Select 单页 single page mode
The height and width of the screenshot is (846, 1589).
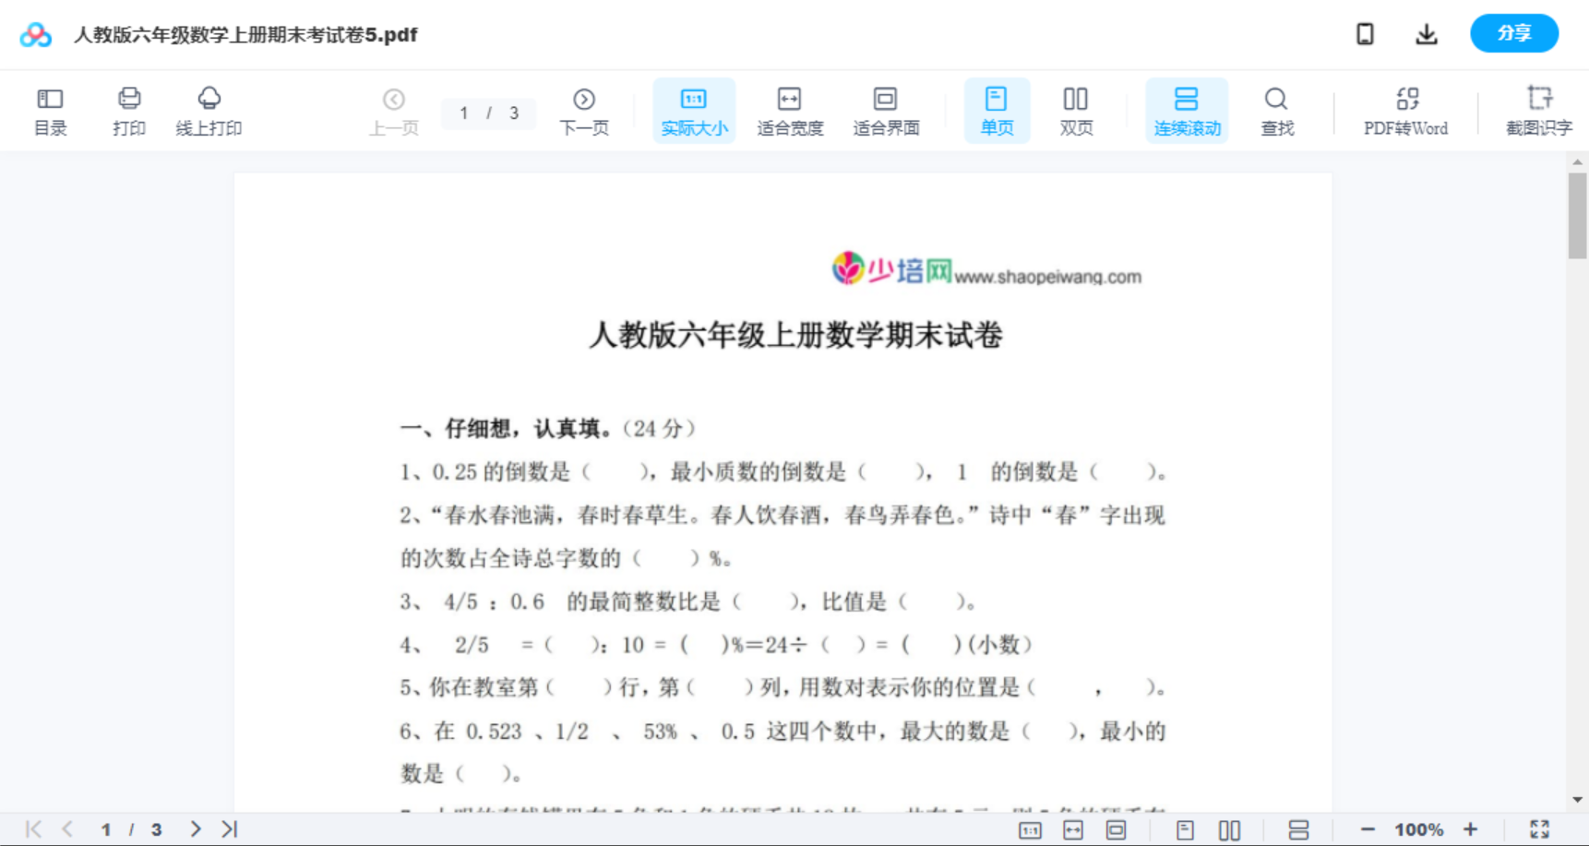point(996,110)
